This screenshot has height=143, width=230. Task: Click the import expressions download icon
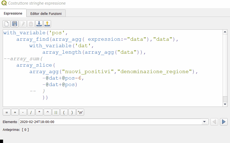39,24
